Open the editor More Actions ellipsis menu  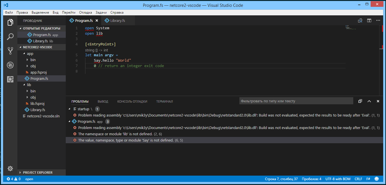coord(378,20)
